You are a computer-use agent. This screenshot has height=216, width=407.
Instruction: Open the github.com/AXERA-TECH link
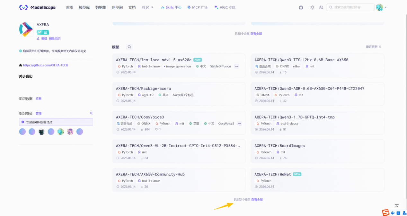[x=46, y=65]
